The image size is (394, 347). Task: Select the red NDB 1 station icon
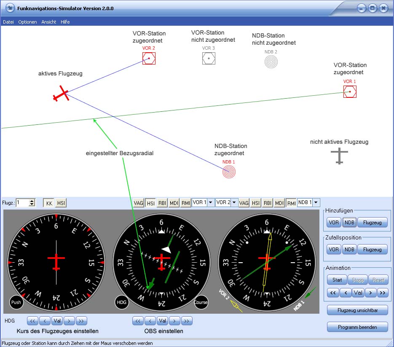[229, 172]
